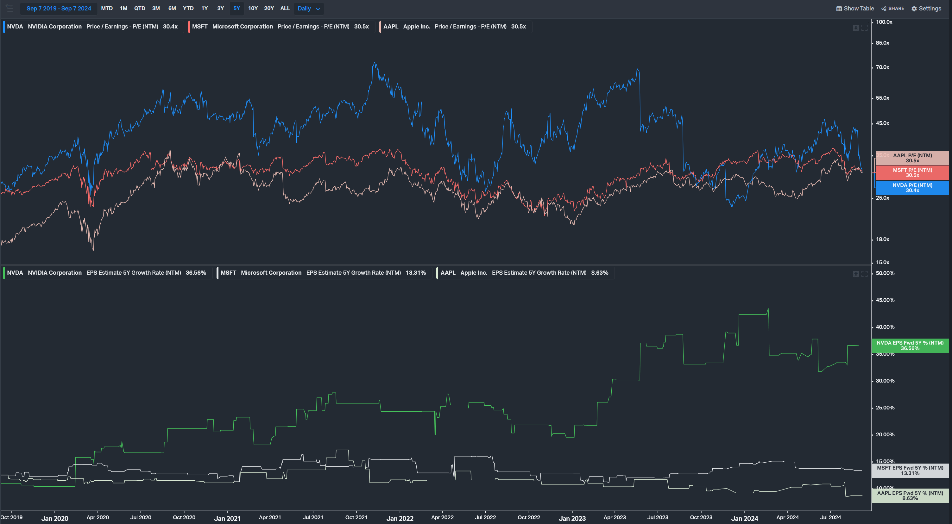The width and height of the screenshot is (952, 524).
Task: Click the Daily dropdown chevron arrow
Action: [x=318, y=9]
